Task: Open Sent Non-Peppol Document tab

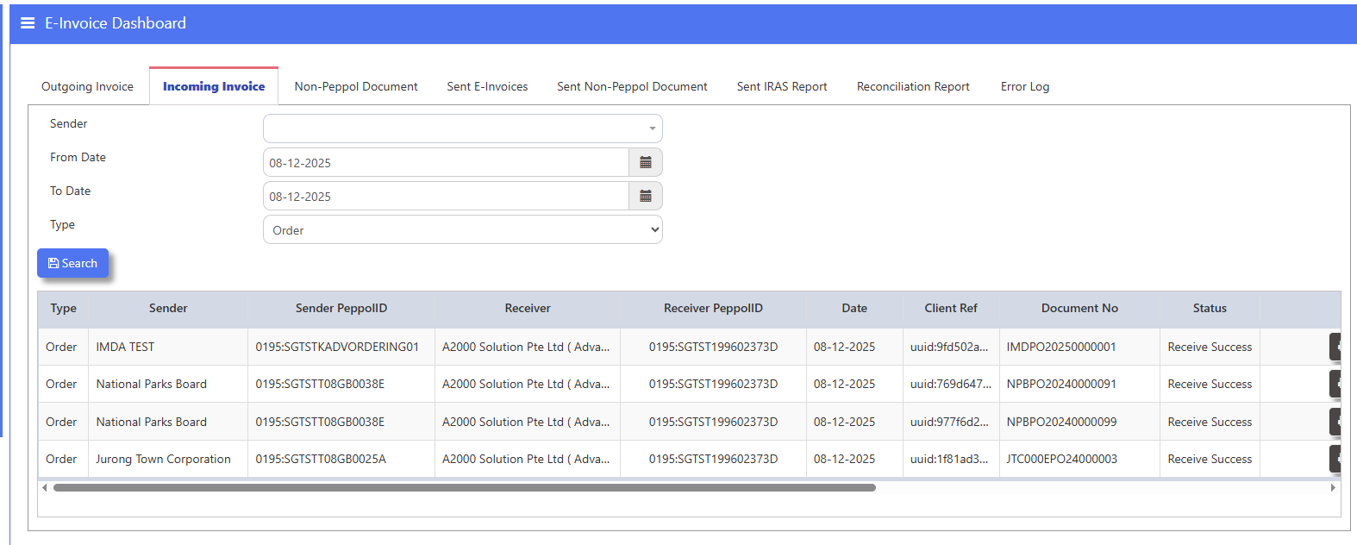Action: [632, 86]
